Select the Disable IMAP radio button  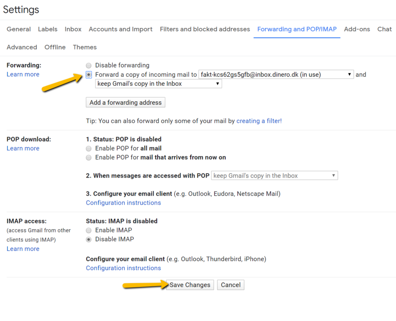(89, 240)
